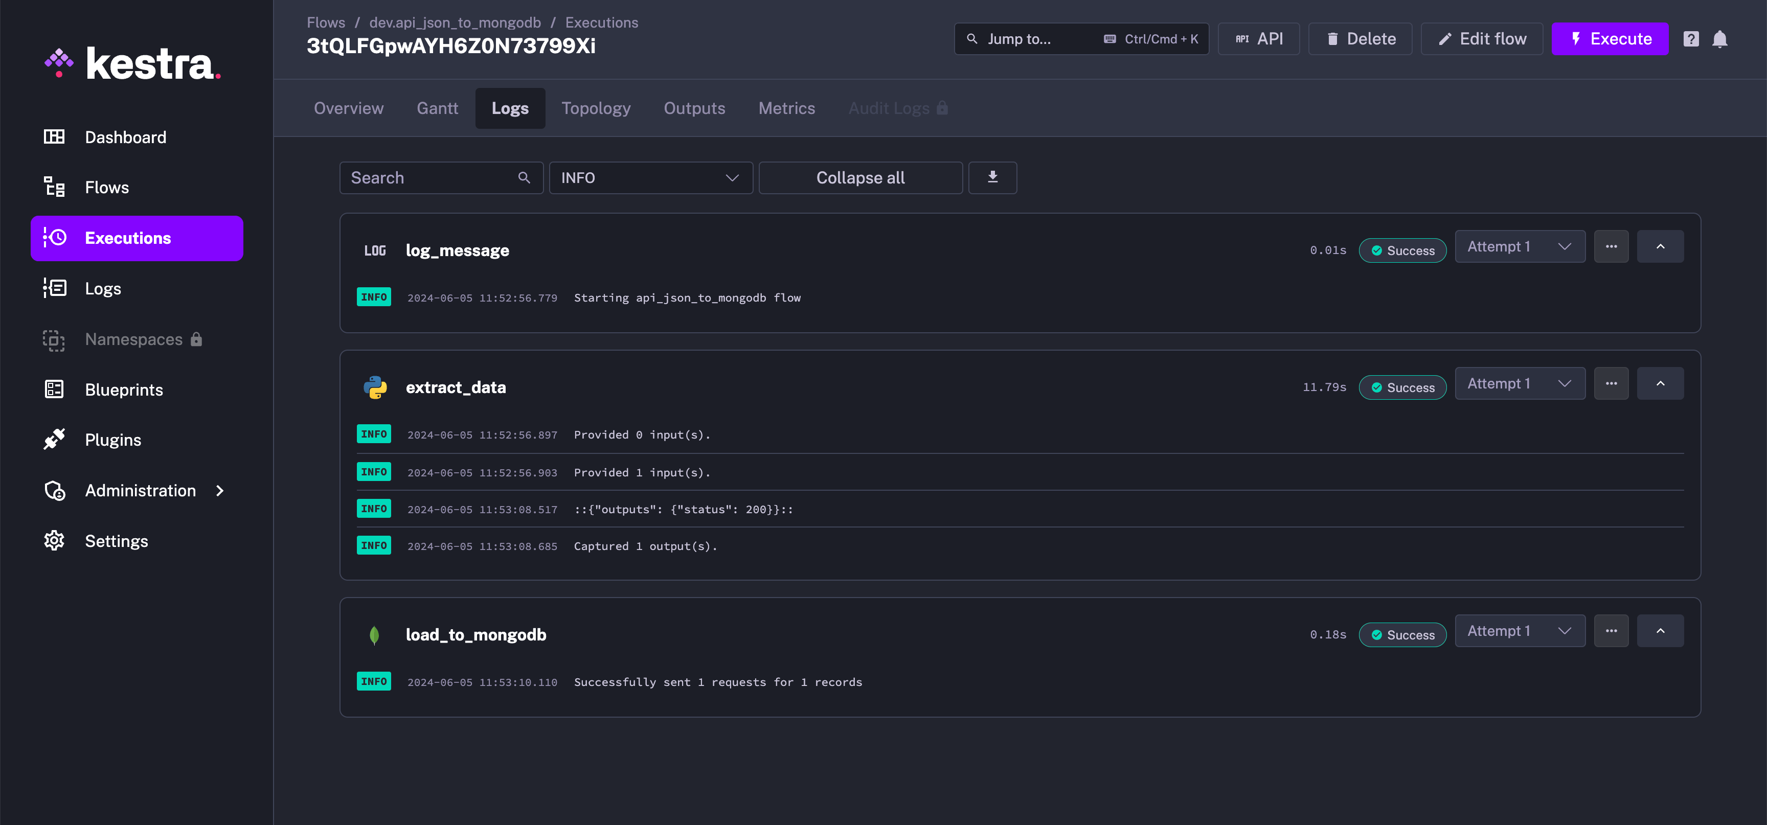1767x825 pixels.
Task: Download logs with the download icon
Action: (x=992, y=177)
